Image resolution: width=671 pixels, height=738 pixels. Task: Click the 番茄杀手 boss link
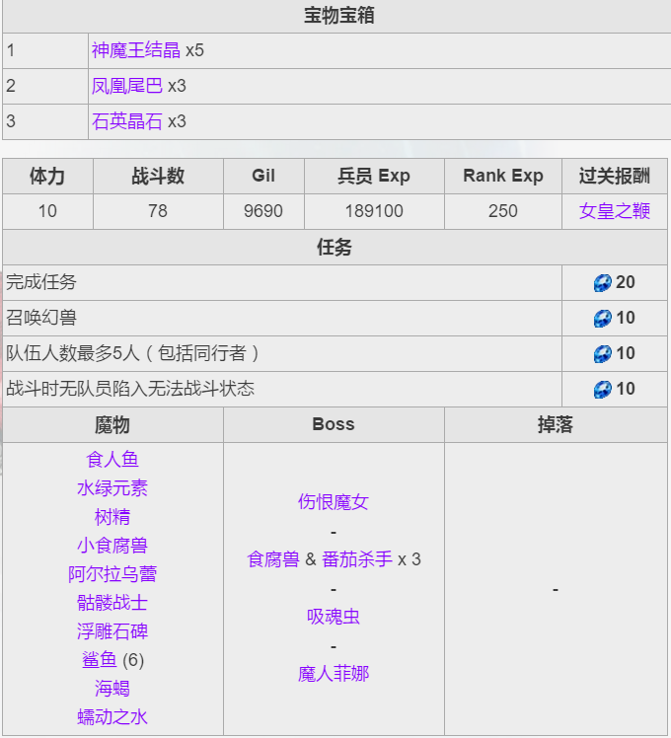(357, 559)
